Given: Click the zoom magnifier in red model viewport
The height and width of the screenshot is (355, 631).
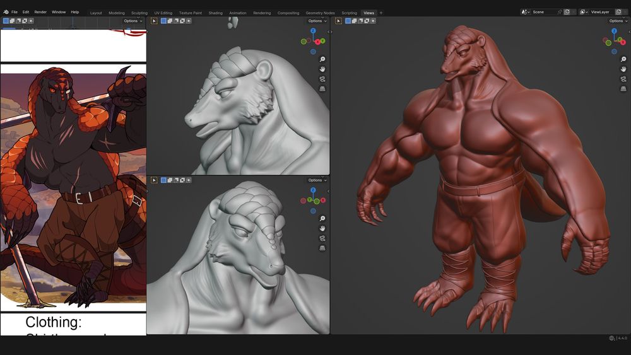Looking at the screenshot, I should pos(623,59).
